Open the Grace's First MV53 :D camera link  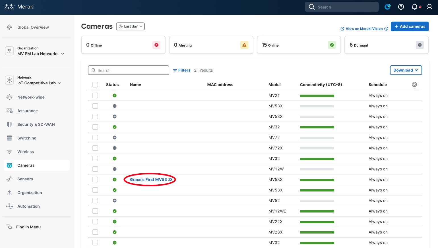click(151, 180)
